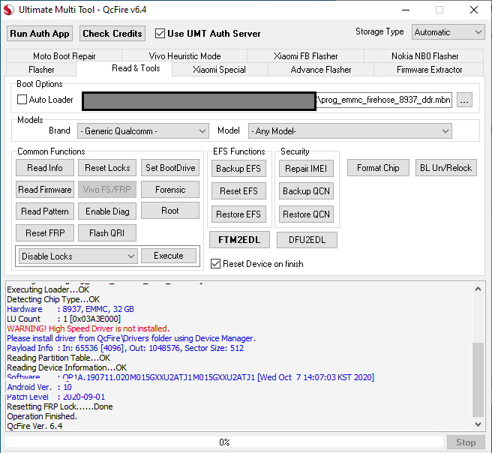Click the log scrollbar thumb
The height and width of the screenshot is (453, 492).
pos(478,380)
